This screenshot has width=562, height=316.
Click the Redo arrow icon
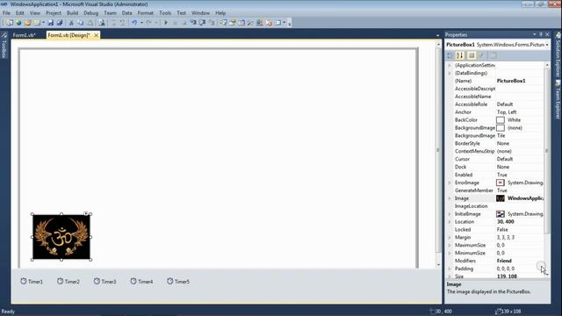[x=149, y=23]
